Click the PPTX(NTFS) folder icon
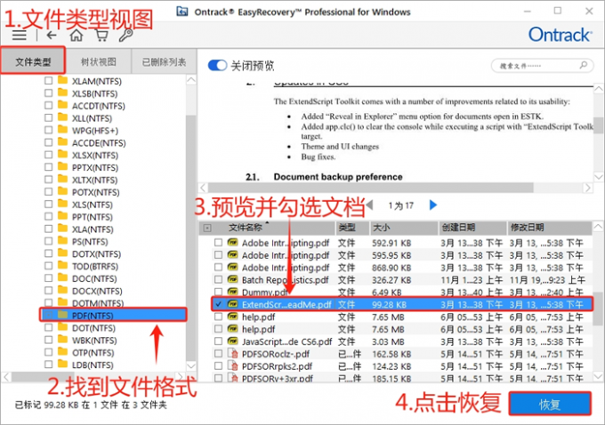 pos(62,166)
